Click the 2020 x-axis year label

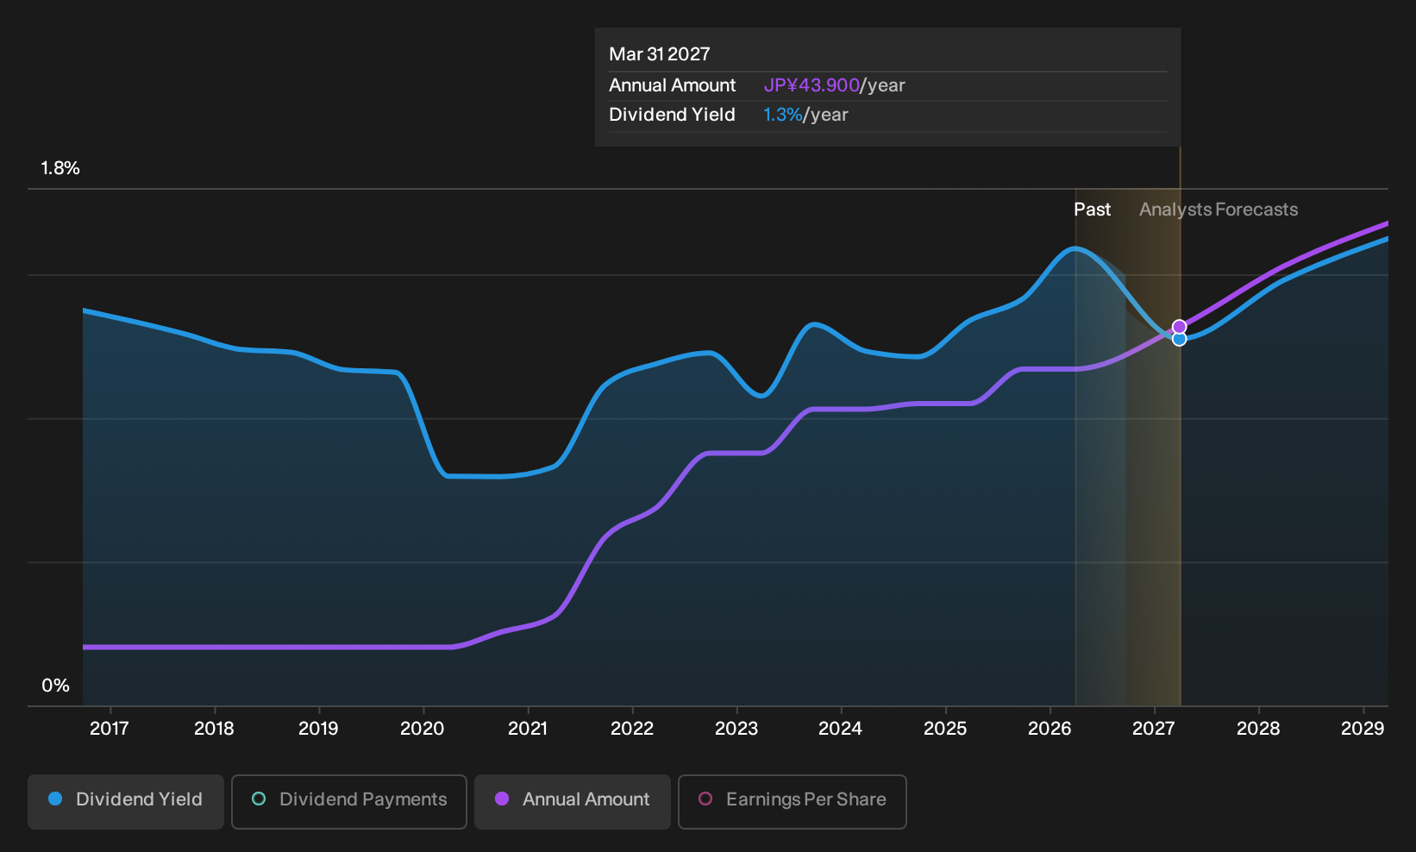click(x=423, y=729)
